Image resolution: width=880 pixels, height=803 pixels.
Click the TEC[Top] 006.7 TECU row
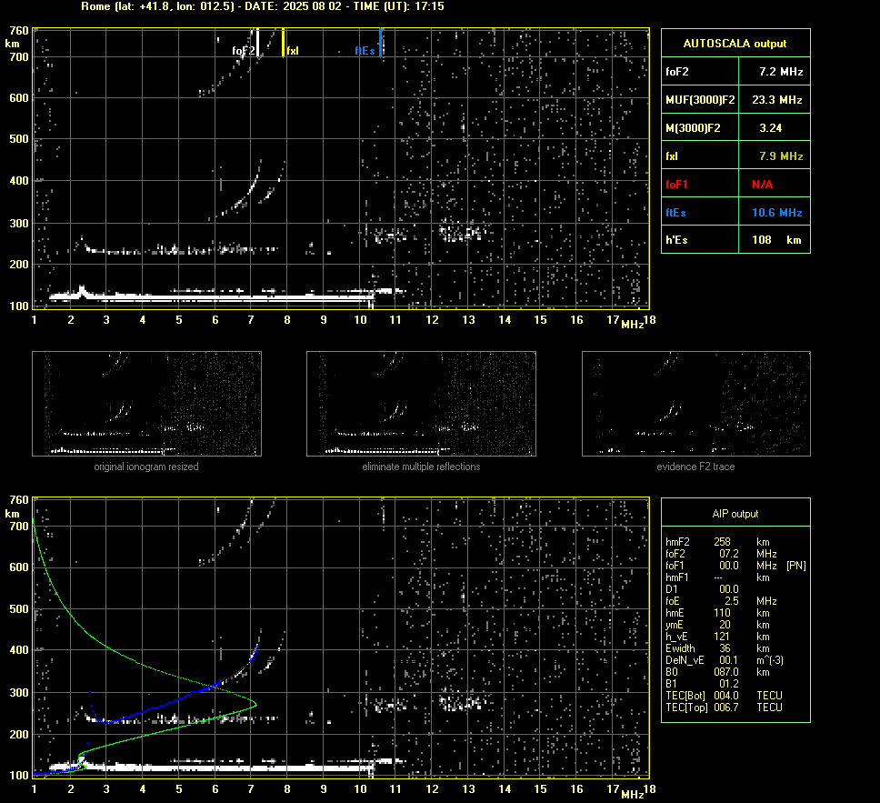point(724,707)
